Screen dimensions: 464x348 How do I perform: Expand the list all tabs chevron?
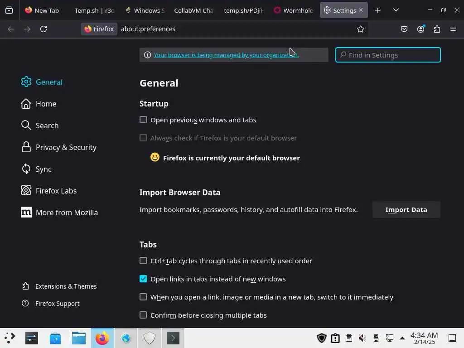click(396, 10)
